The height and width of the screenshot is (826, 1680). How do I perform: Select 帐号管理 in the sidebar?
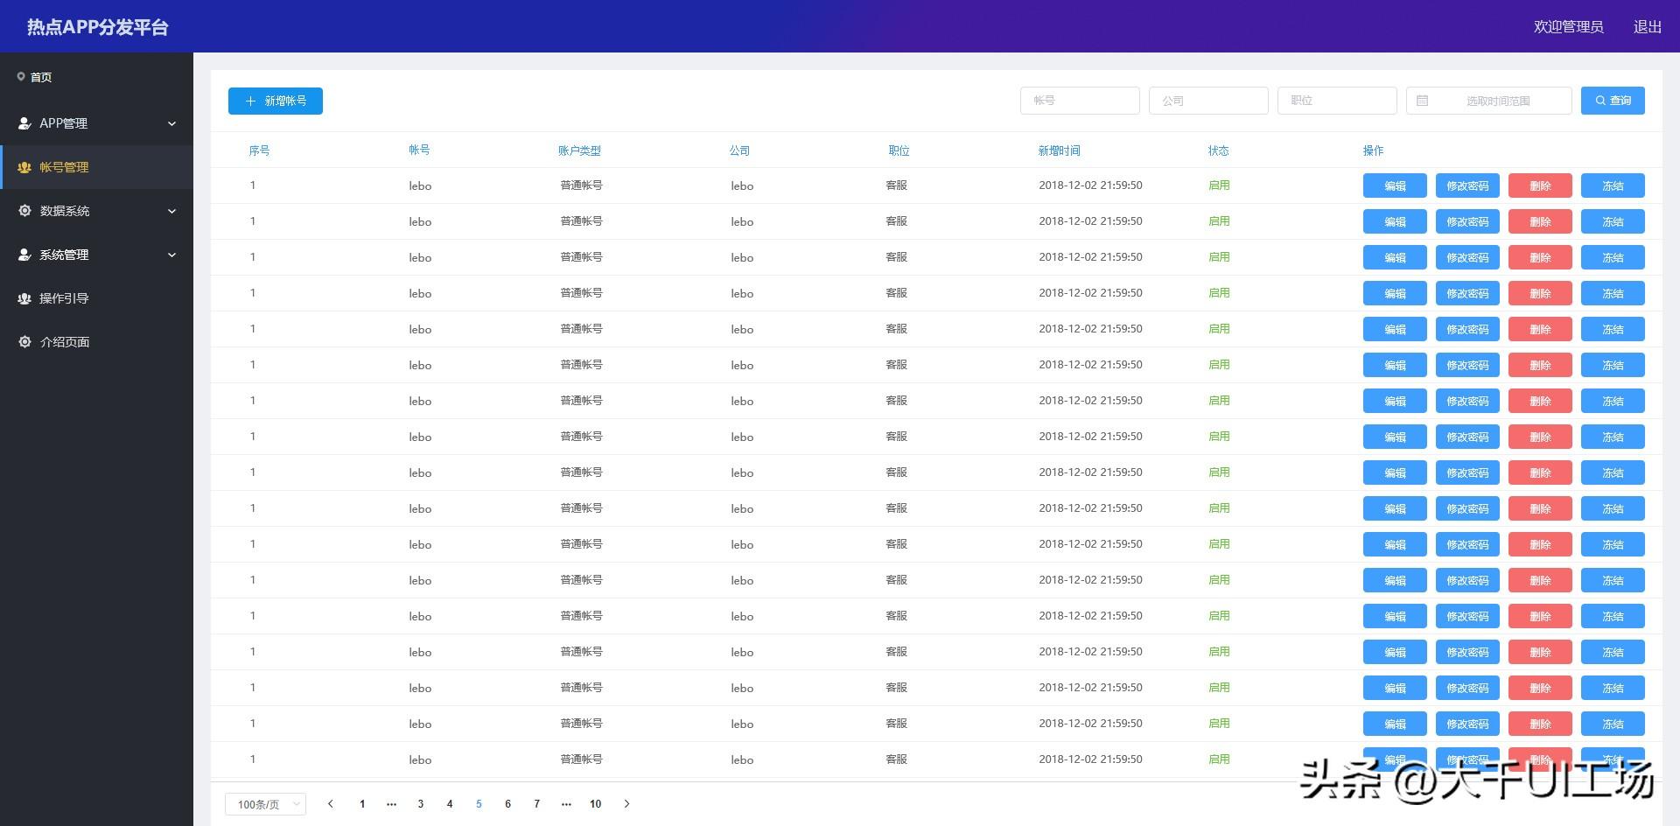tap(96, 167)
